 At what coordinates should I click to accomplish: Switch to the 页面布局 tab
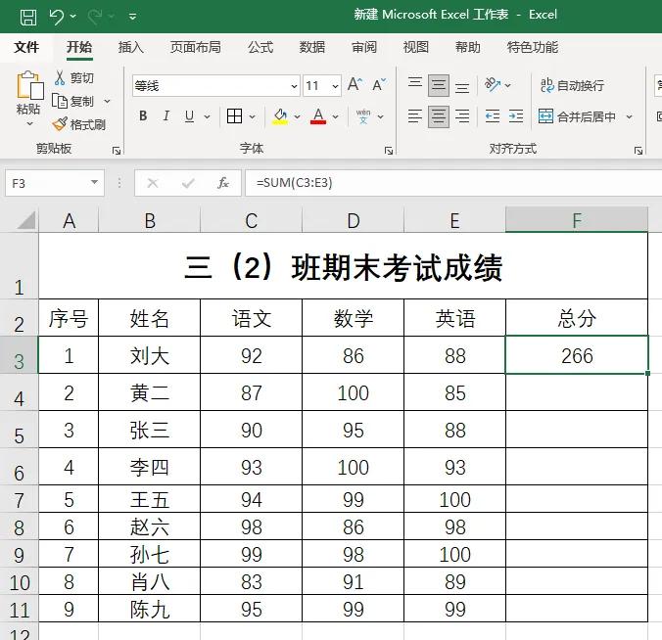pyautogui.click(x=196, y=47)
